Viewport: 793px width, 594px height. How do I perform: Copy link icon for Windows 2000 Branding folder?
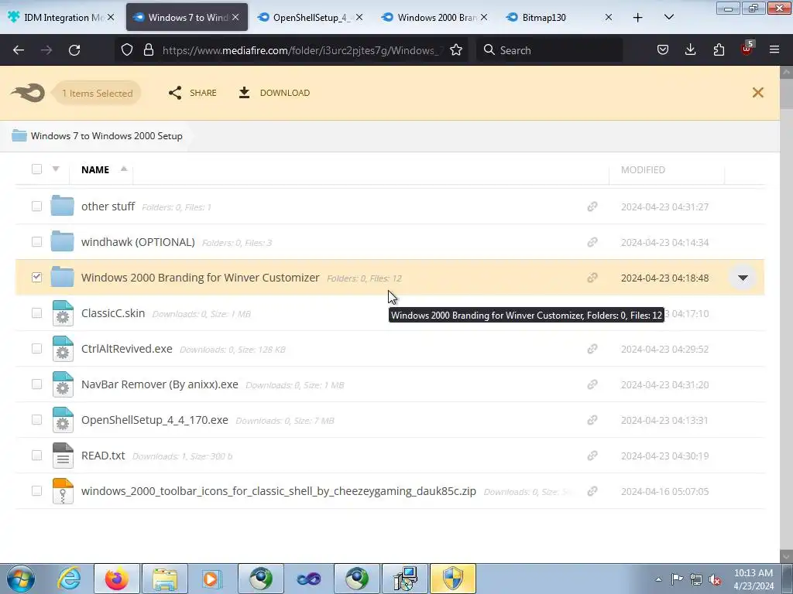point(592,278)
